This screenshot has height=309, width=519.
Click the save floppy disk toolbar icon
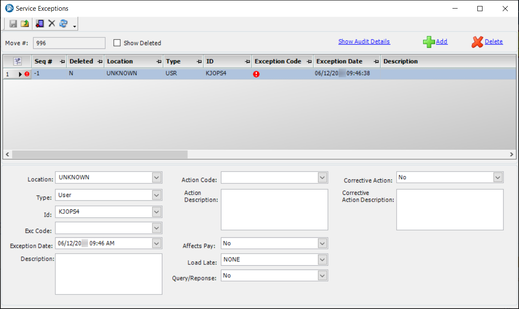(13, 24)
